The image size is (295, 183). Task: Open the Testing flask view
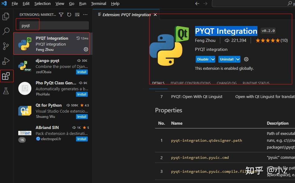click(6, 90)
